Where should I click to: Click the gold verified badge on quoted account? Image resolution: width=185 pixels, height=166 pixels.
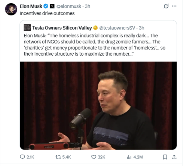[x=95, y=28]
